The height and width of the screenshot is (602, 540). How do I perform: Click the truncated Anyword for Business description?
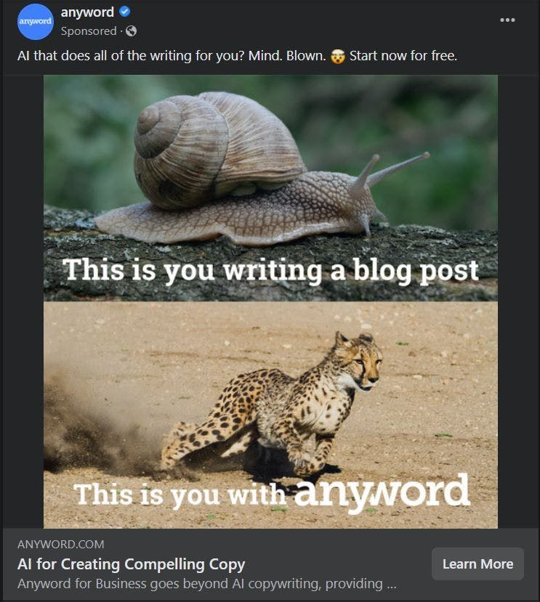click(207, 584)
